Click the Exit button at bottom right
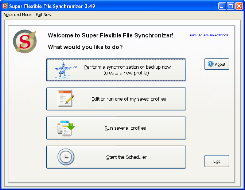The image size is (245, 190). pos(217,161)
